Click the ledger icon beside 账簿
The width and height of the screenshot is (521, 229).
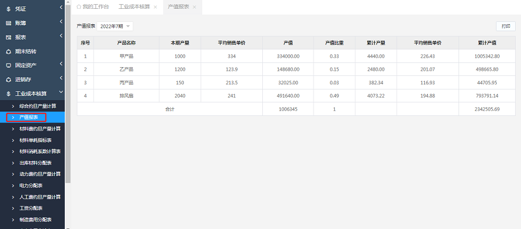tap(9, 23)
